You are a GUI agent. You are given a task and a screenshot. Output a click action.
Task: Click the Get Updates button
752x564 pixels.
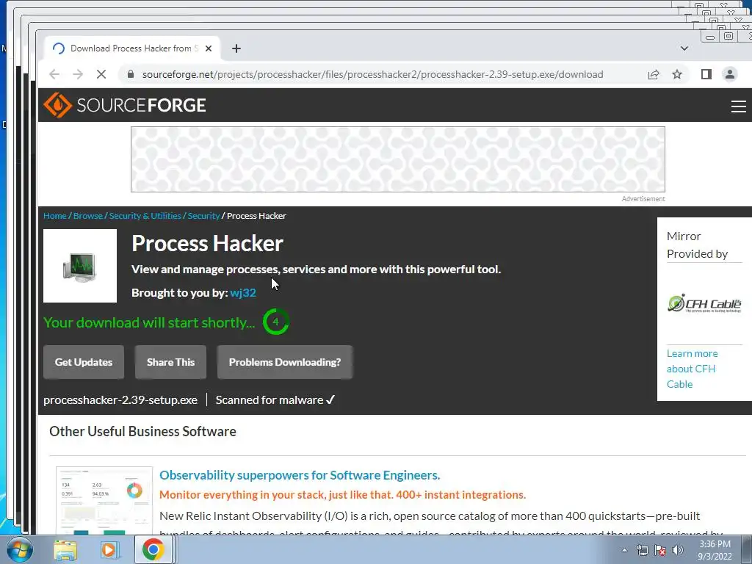(84, 362)
